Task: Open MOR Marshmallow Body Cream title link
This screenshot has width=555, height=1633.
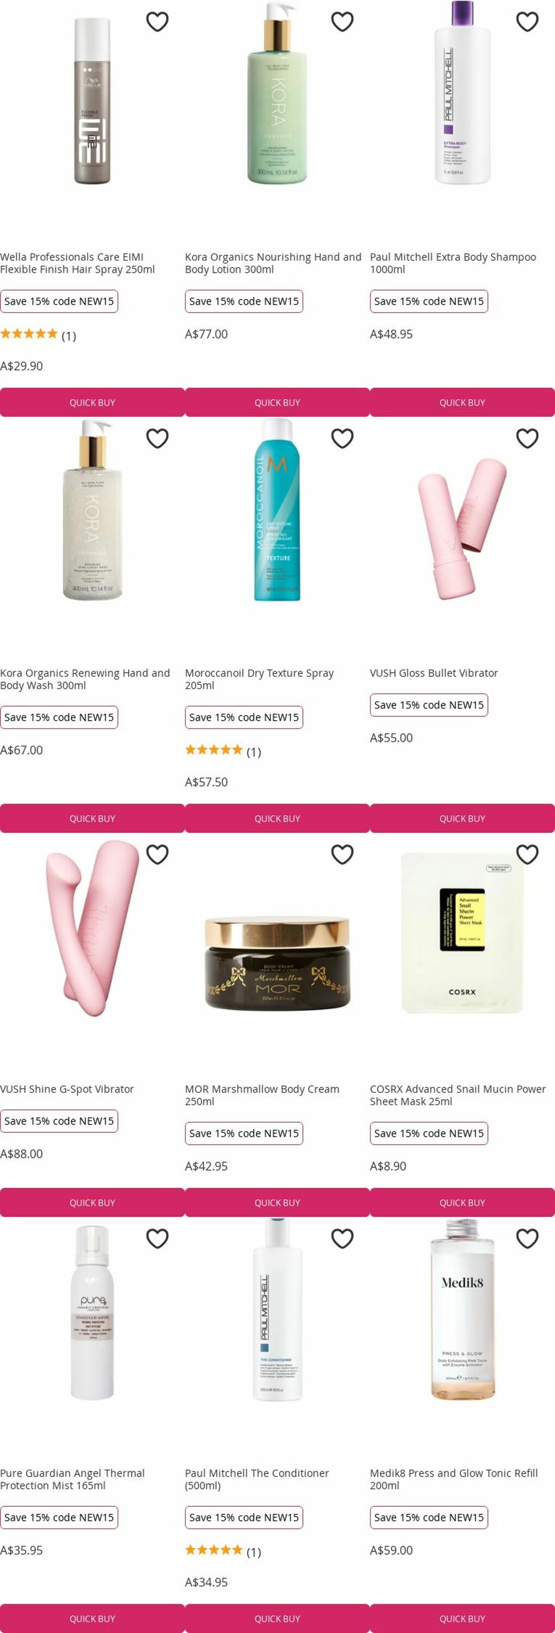Action: [262, 1095]
